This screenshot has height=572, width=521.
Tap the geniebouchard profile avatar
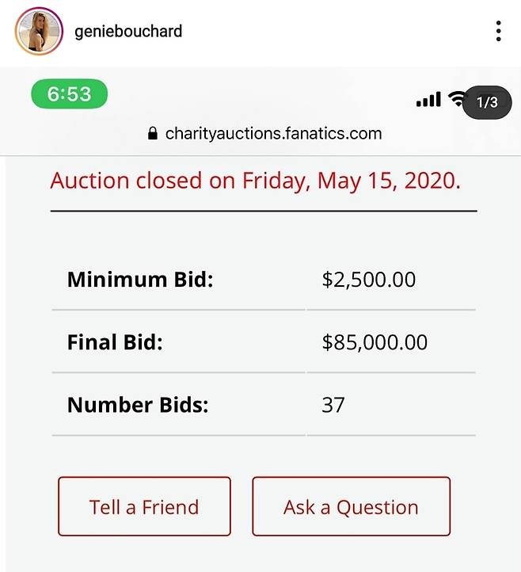(x=38, y=32)
